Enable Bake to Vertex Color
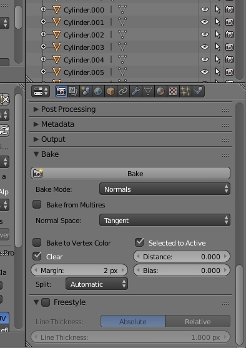The height and width of the screenshot is (348, 246). (37, 242)
